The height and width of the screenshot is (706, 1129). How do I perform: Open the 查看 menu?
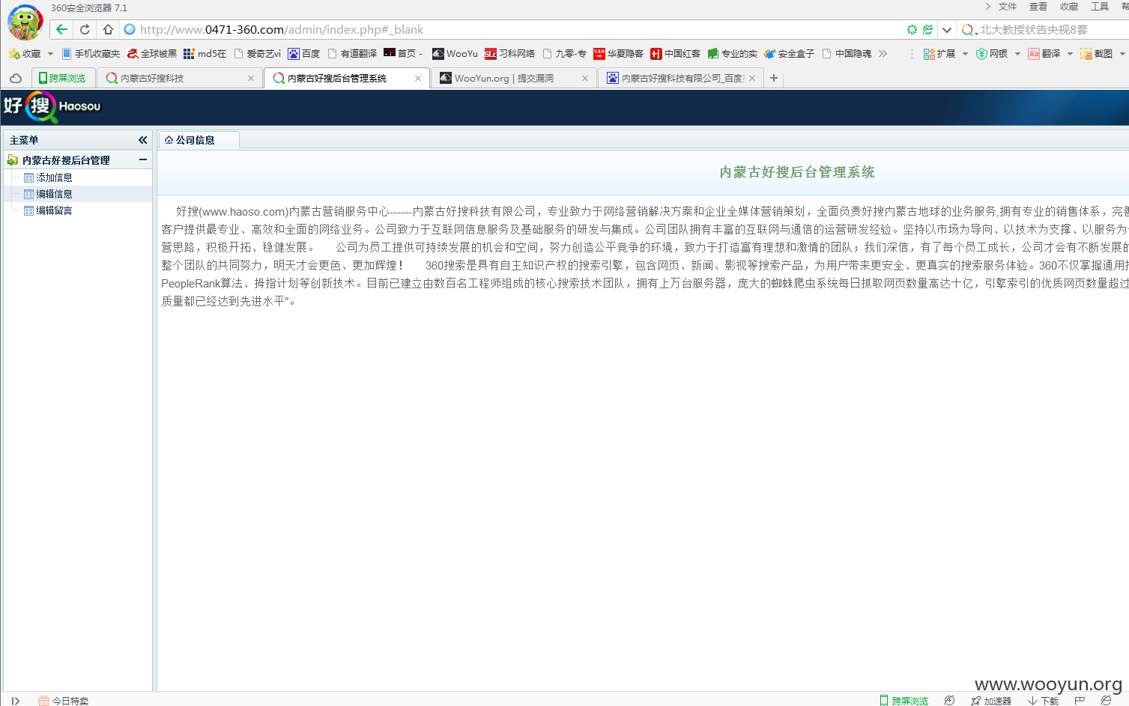click(x=1038, y=7)
